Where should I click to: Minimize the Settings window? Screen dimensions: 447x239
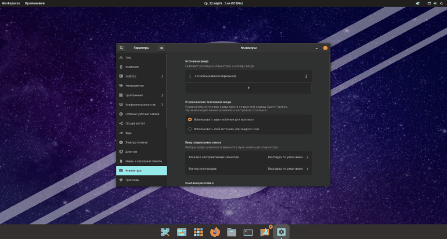click(316, 48)
